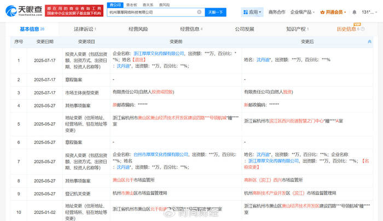The width and height of the screenshot is (383, 221).
Task: Click 有限责任公司(自然人独资) in row 3
Action: click(x=269, y=92)
